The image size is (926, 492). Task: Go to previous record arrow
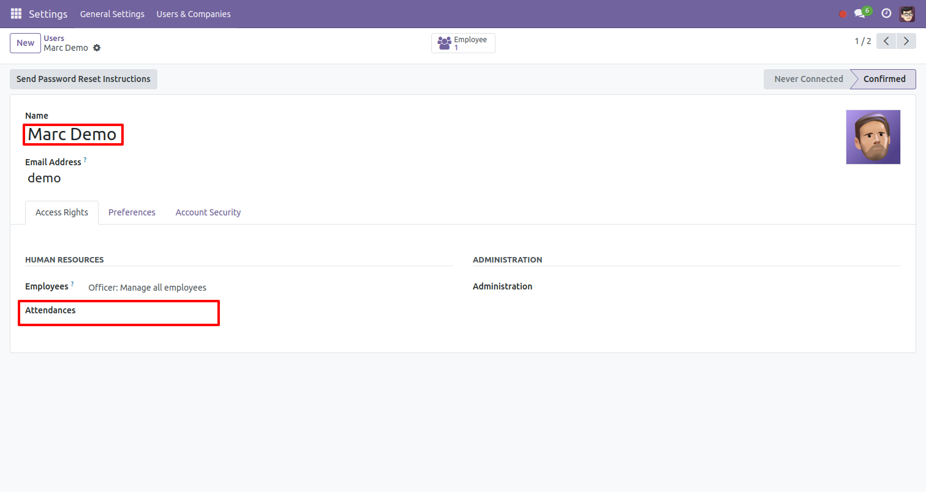pyautogui.click(x=886, y=42)
